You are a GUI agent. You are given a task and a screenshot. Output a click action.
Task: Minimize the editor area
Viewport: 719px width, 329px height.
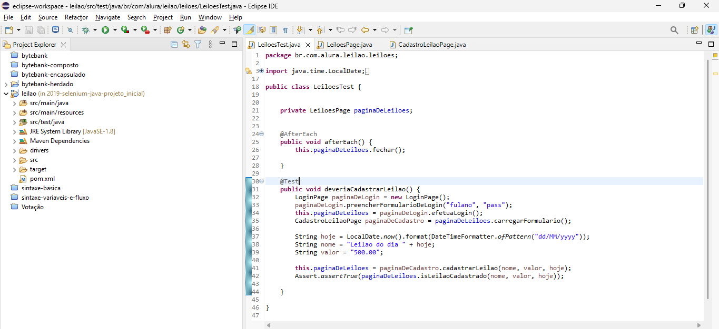click(698, 44)
